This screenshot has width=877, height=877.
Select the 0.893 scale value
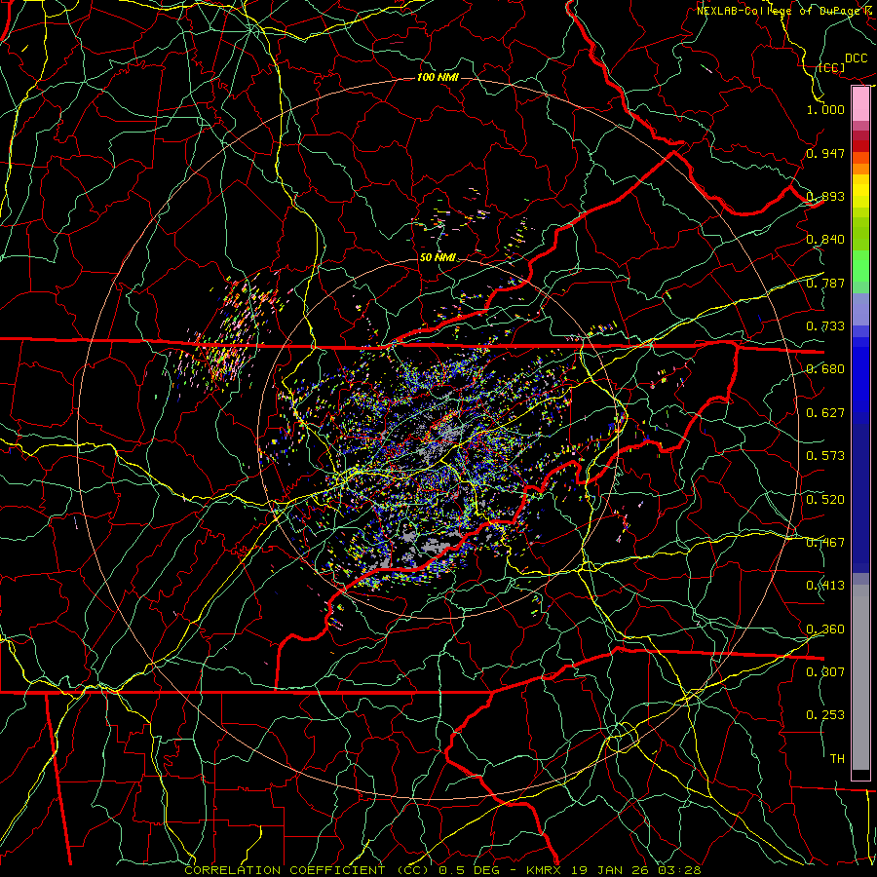825,196
